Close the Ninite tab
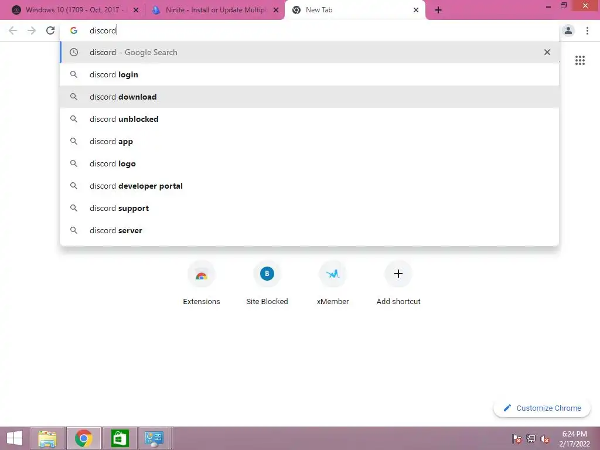This screenshot has height=450, width=600. (x=276, y=11)
